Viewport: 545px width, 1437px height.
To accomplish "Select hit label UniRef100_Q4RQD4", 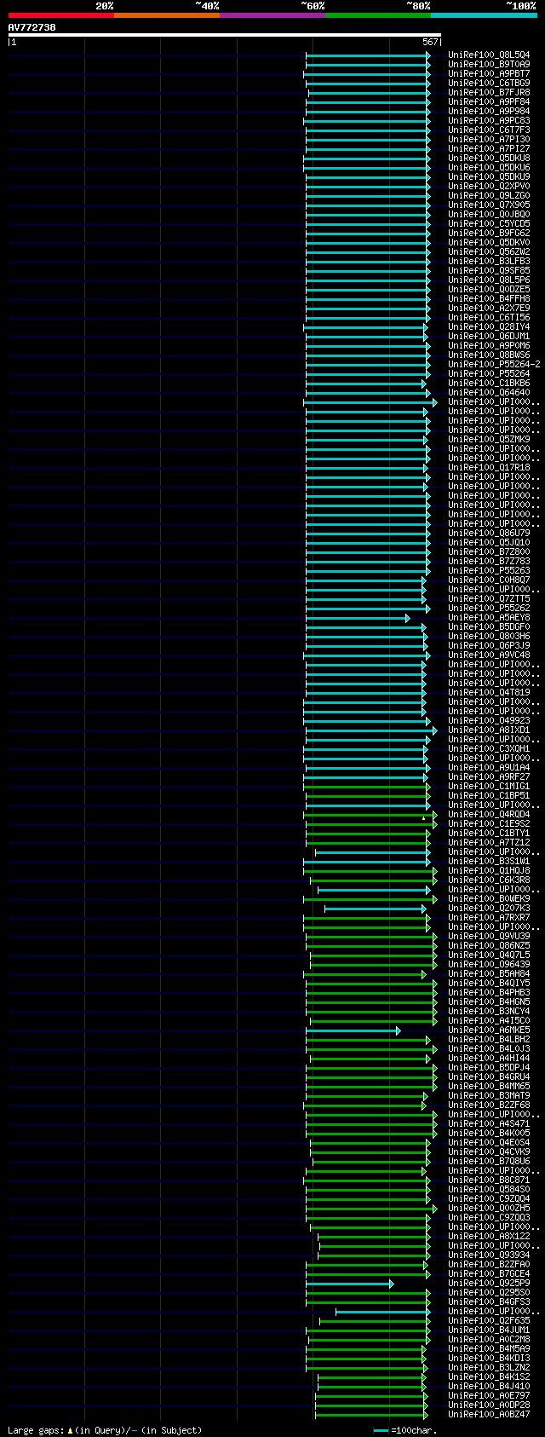I will [489, 814].
